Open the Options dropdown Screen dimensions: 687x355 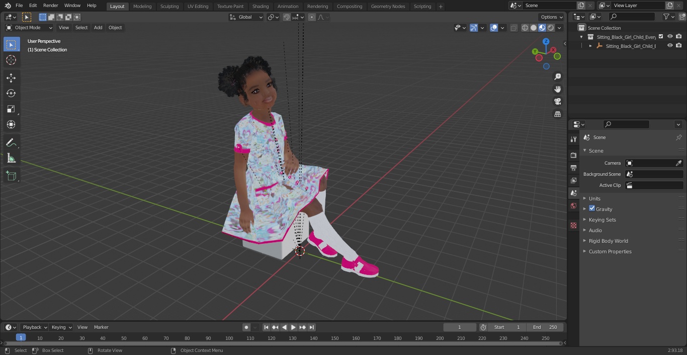pyautogui.click(x=552, y=17)
